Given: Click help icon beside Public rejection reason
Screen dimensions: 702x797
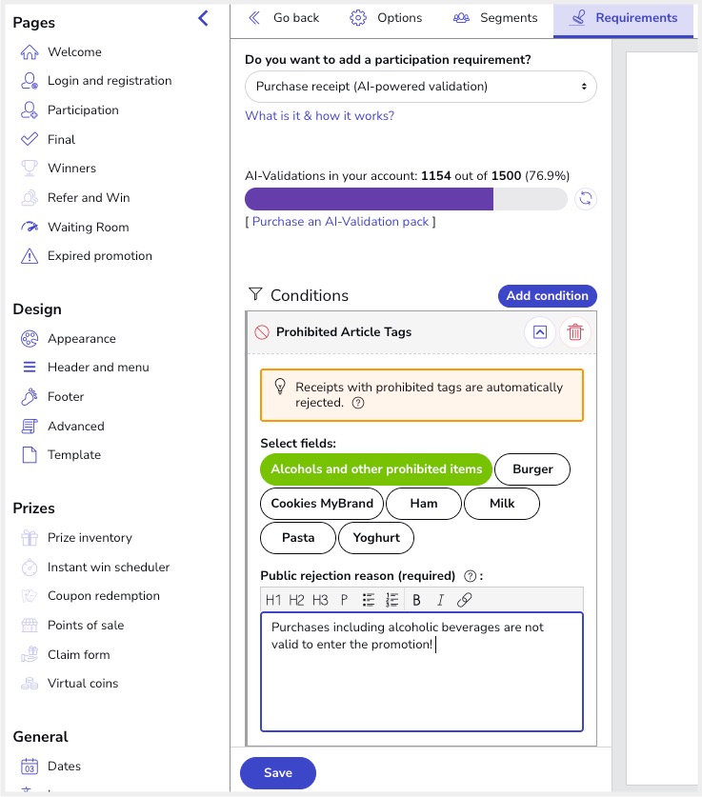Looking at the screenshot, I should 470,576.
